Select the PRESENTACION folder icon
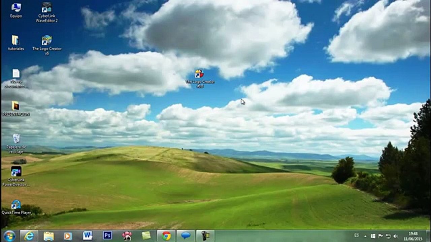This screenshot has height=242, width=431. [16, 109]
